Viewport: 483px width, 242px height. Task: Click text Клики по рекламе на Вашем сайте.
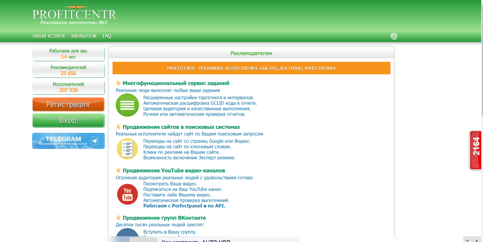[x=182, y=152]
